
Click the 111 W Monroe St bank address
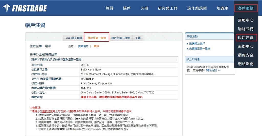(117, 74)
